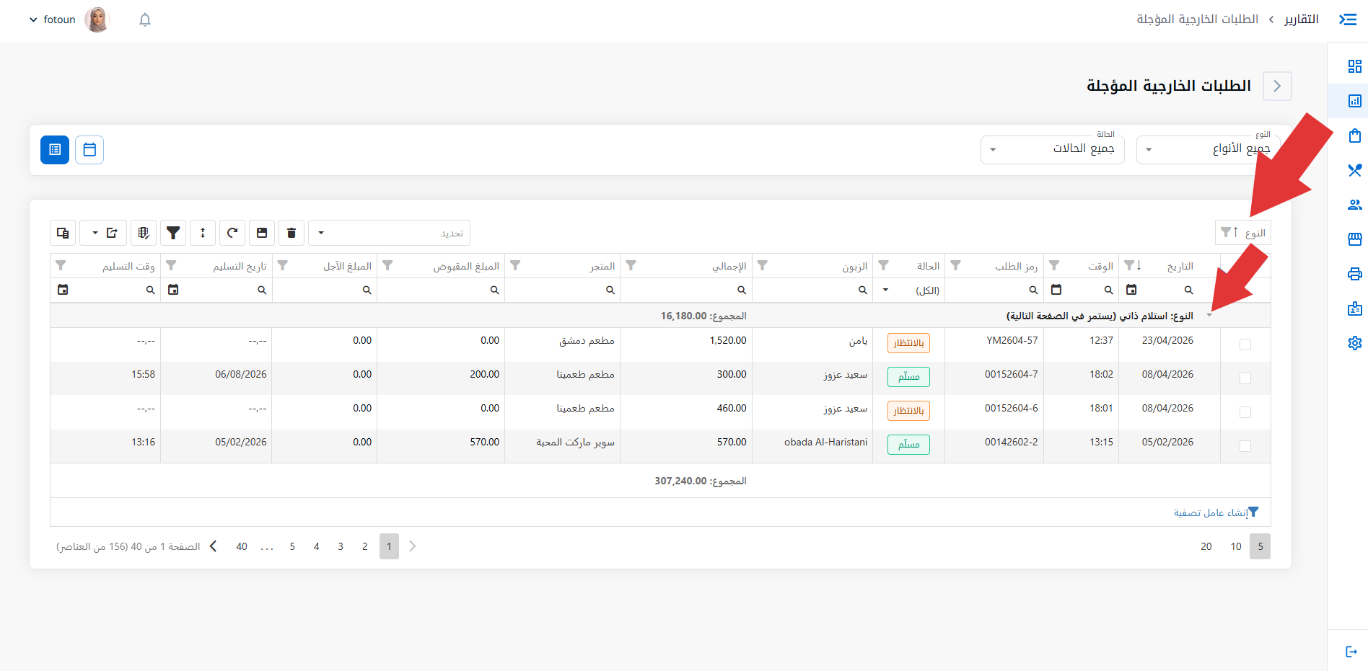Click the notification bell icon
The height and width of the screenshot is (671, 1368).
click(x=145, y=19)
